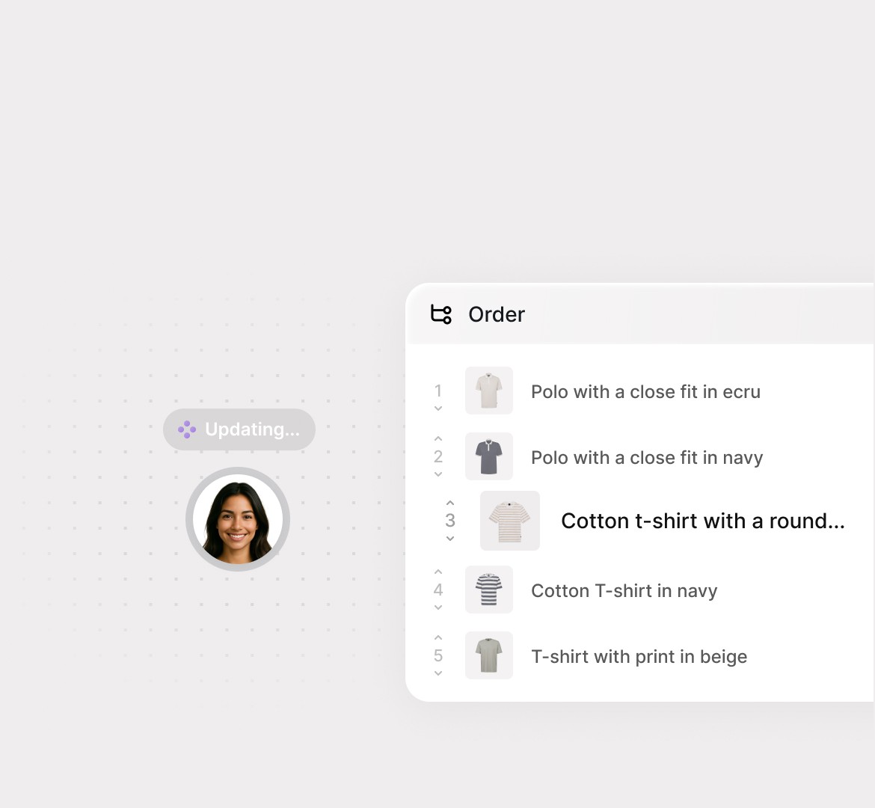Viewport: 875px width, 808px height.
Task: Click the Order hierarchy icon
Action: tap(440, 313)
